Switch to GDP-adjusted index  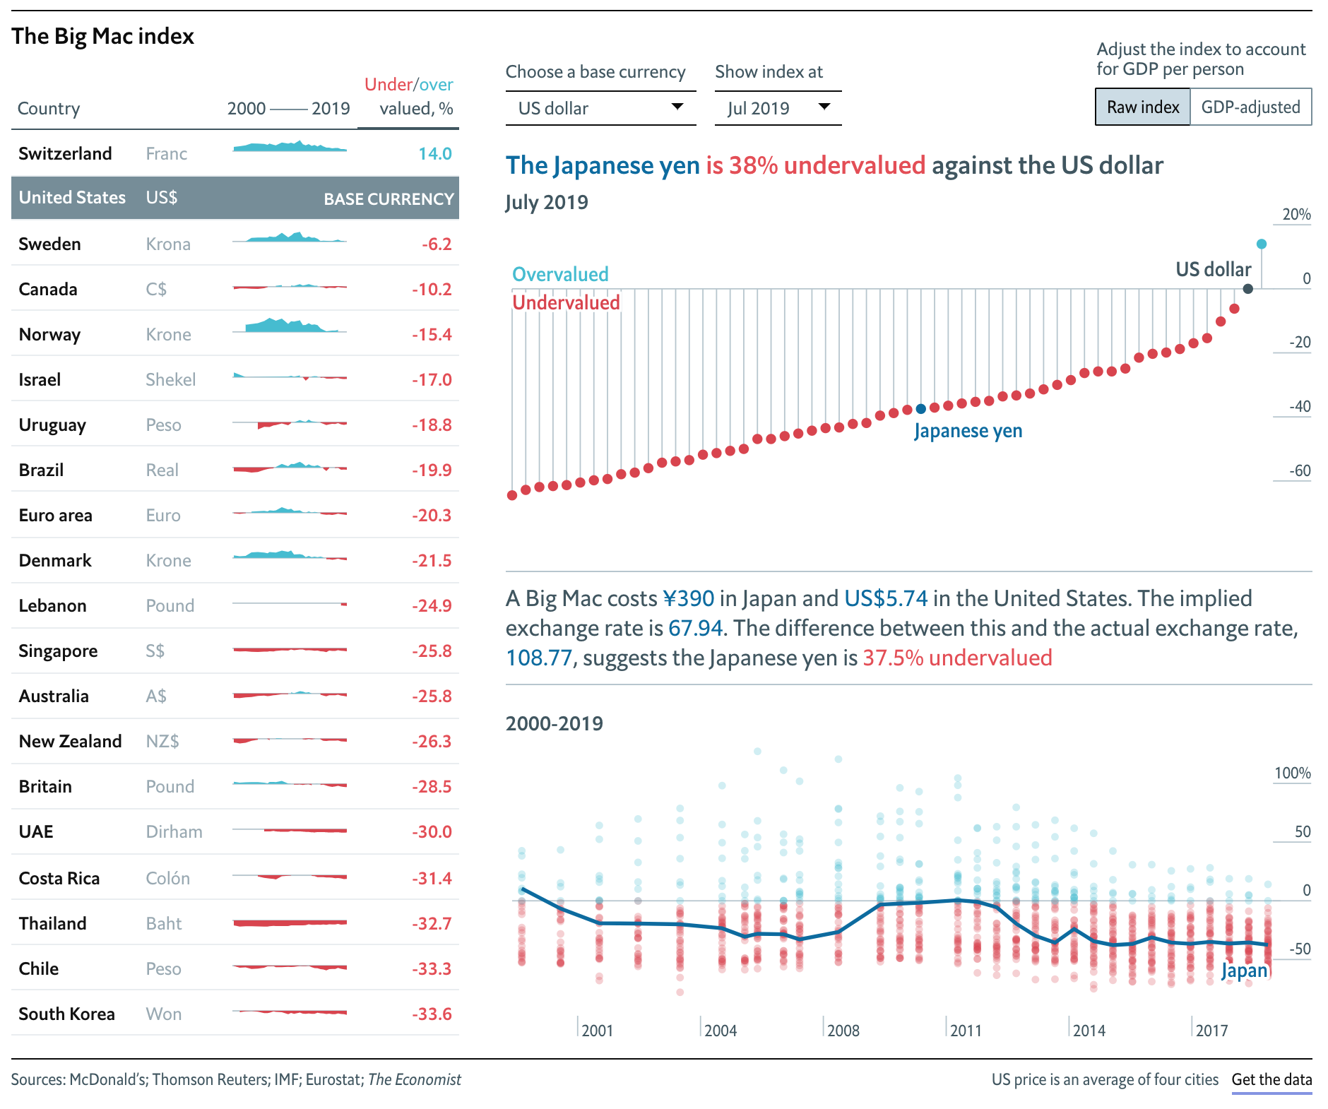pos(1250,107)
